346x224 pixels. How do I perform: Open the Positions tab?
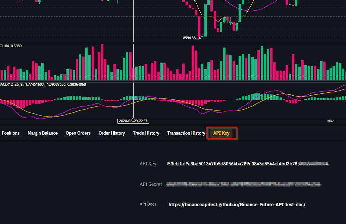coord(11,133)
